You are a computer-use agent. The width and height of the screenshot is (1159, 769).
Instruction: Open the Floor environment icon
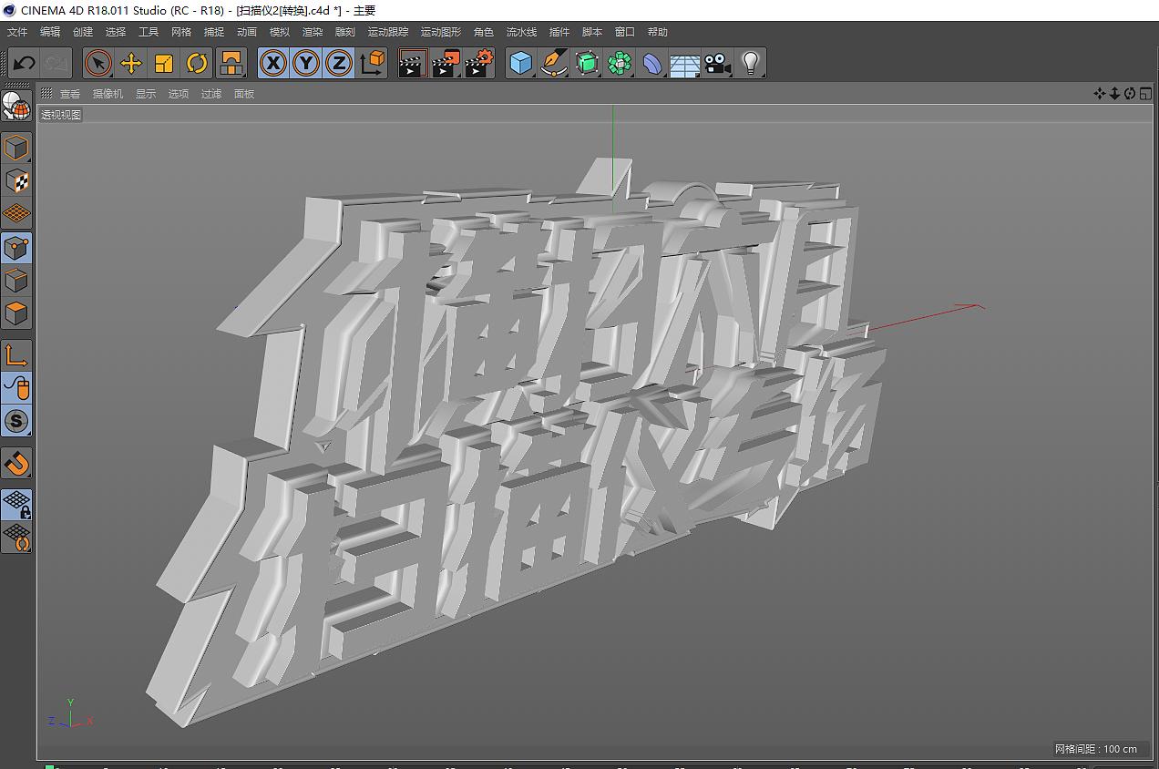coord(684,63)
